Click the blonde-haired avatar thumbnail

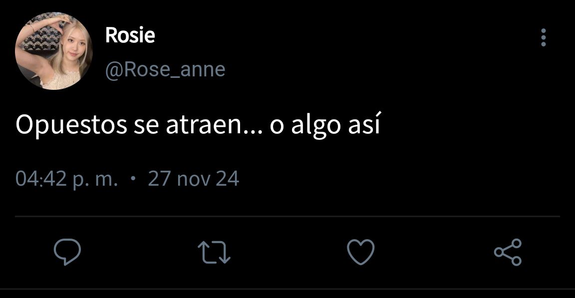pyautogui.click(x=53, y=51)
